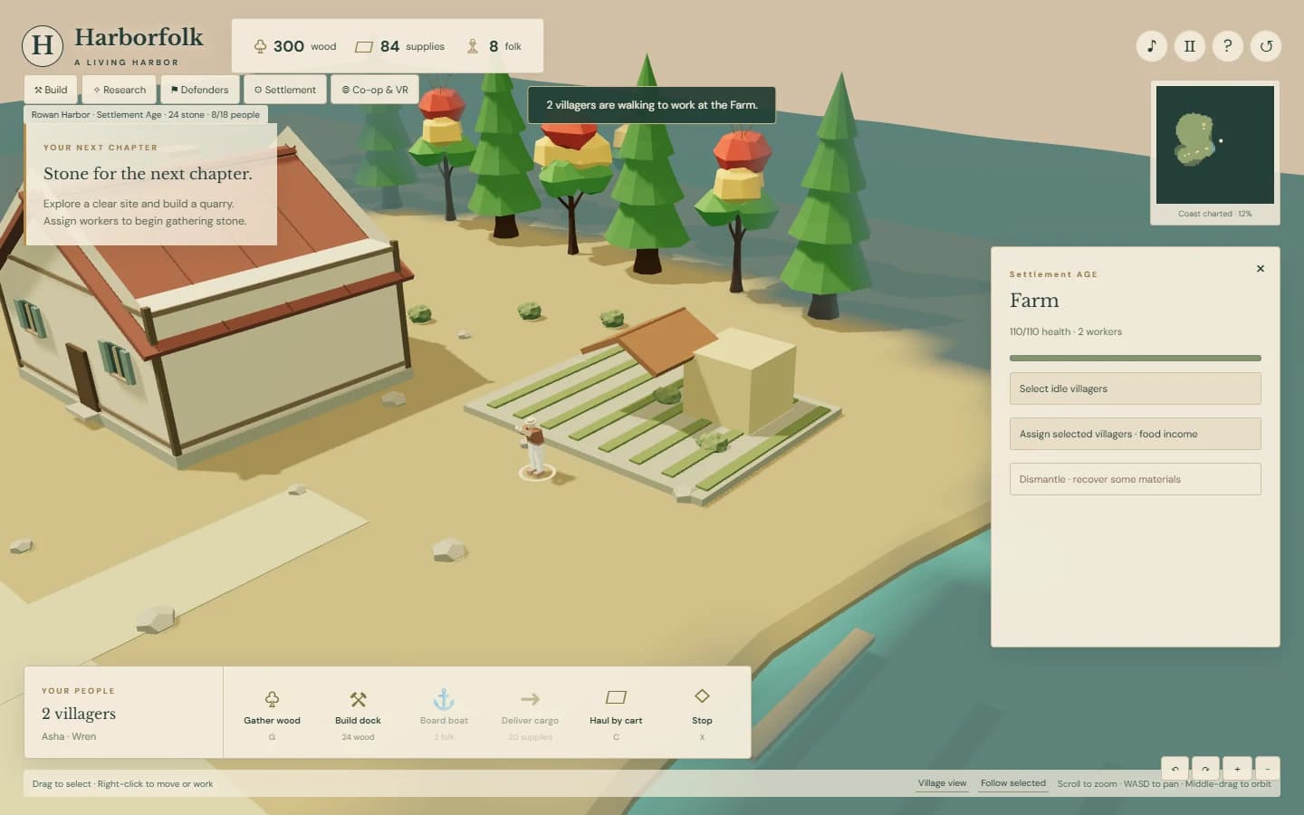The width and height of the screenshot is (1304, 815).
Task: Zoom in with the plus button
Action: [x=1237, y=769]
